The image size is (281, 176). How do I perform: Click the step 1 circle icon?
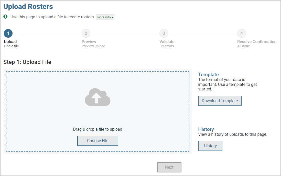(8, 33)
